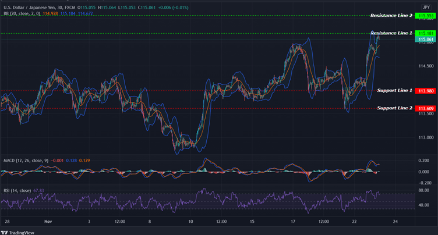Click the Support Line 2 label

394,108
